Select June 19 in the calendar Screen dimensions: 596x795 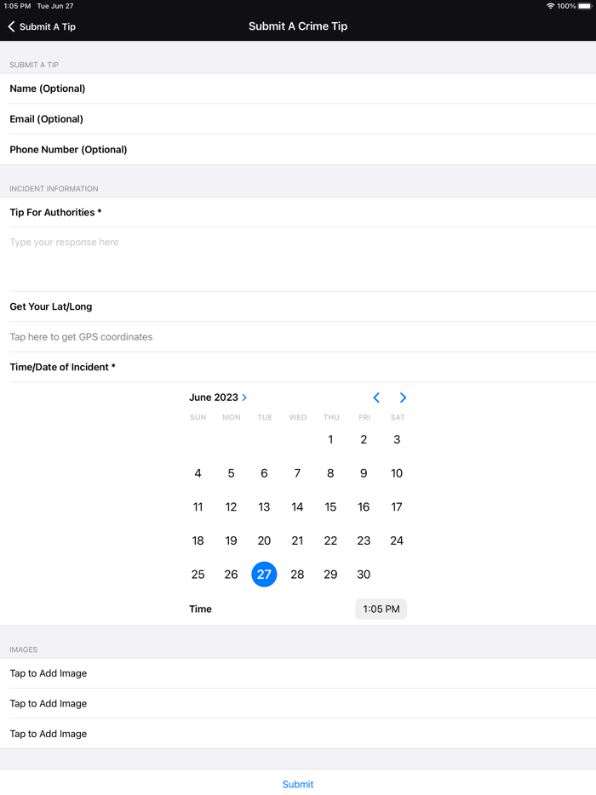[x=232, y=540]
